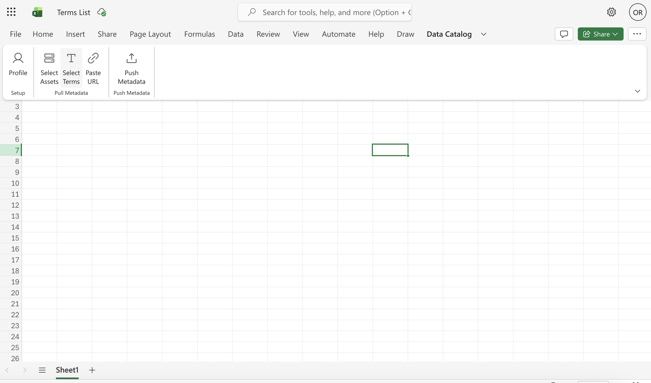
Task: Open the green Share dropdown
Action: pos(600,34)
